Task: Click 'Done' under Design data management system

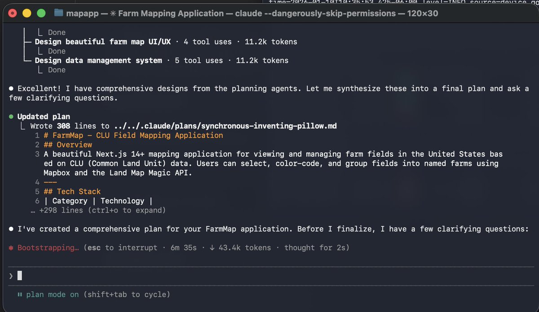Action: (x=57, y=70)
